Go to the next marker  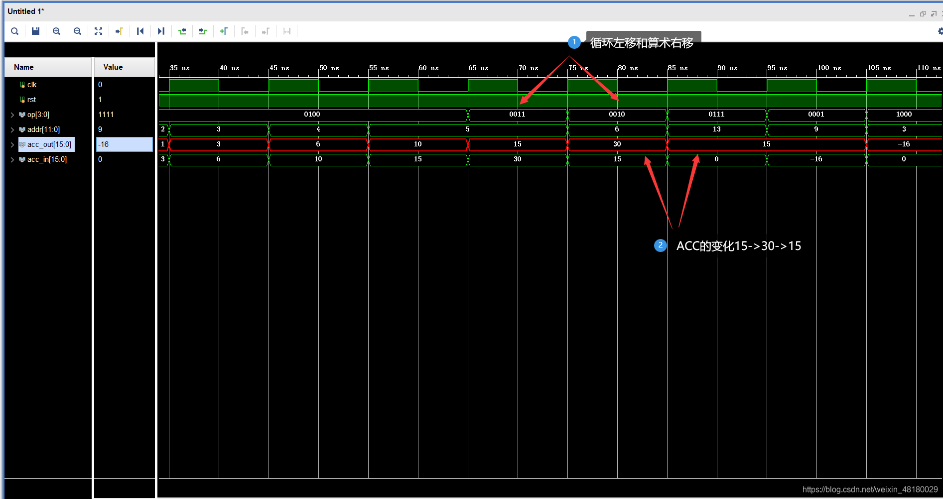[266, 31]
